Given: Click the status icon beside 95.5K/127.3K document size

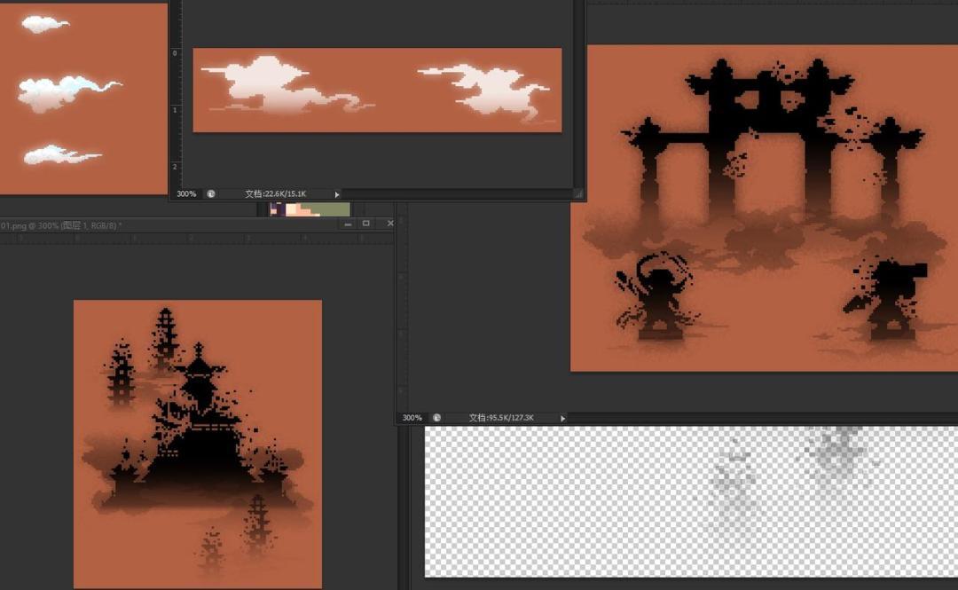Looking at the screenshot, I should click(x=436, y=418).
